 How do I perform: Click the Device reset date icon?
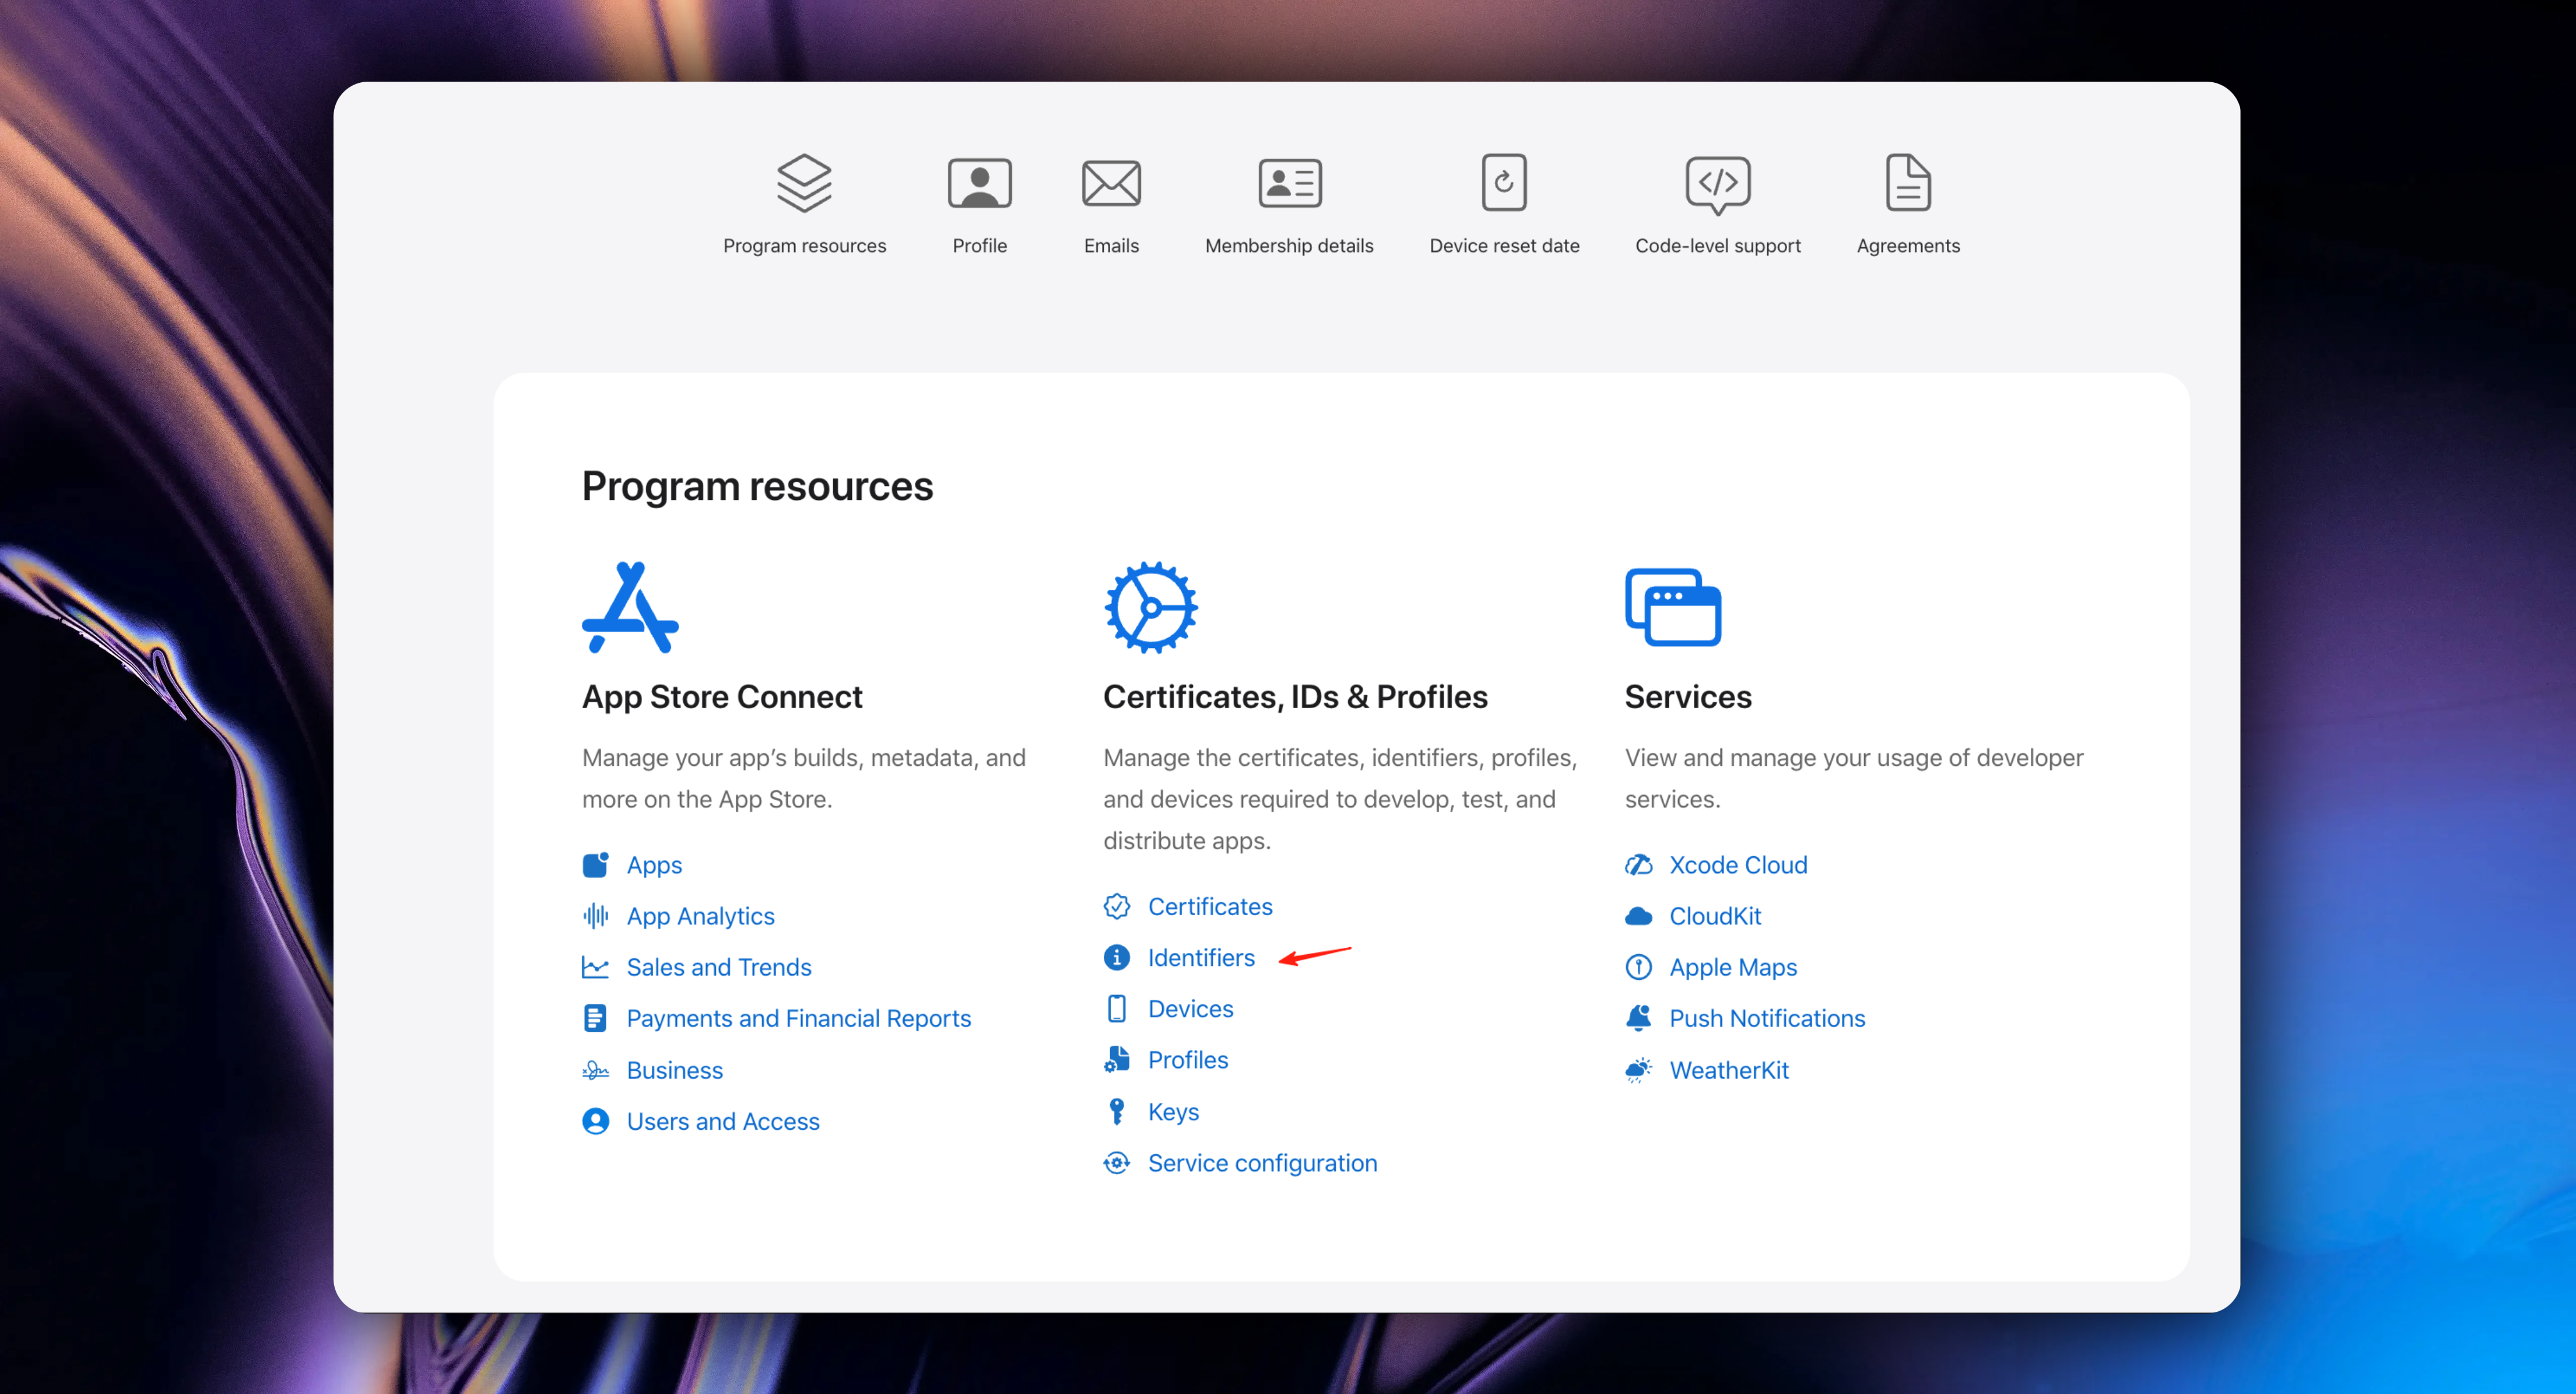(x=1503, y=183)
